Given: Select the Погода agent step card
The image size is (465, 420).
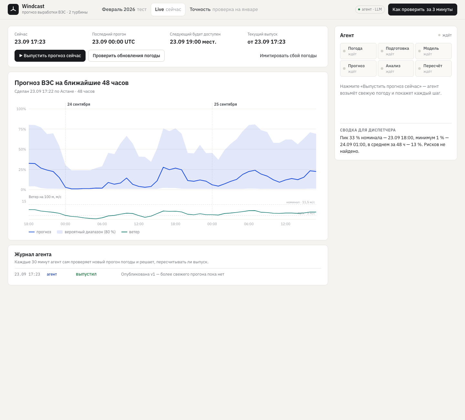Looking at the screenshot, I should click(358, 51).
